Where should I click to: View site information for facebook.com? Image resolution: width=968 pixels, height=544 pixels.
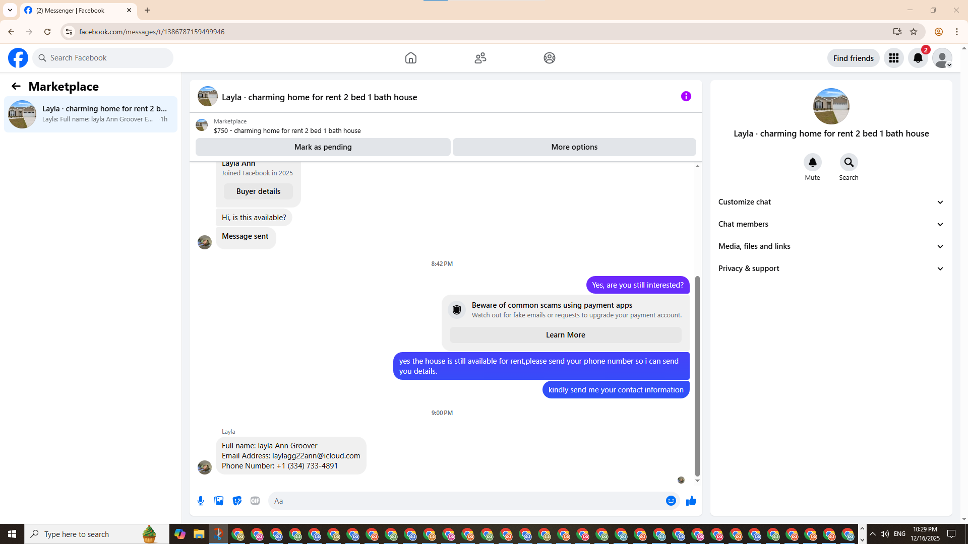point(69,32)
